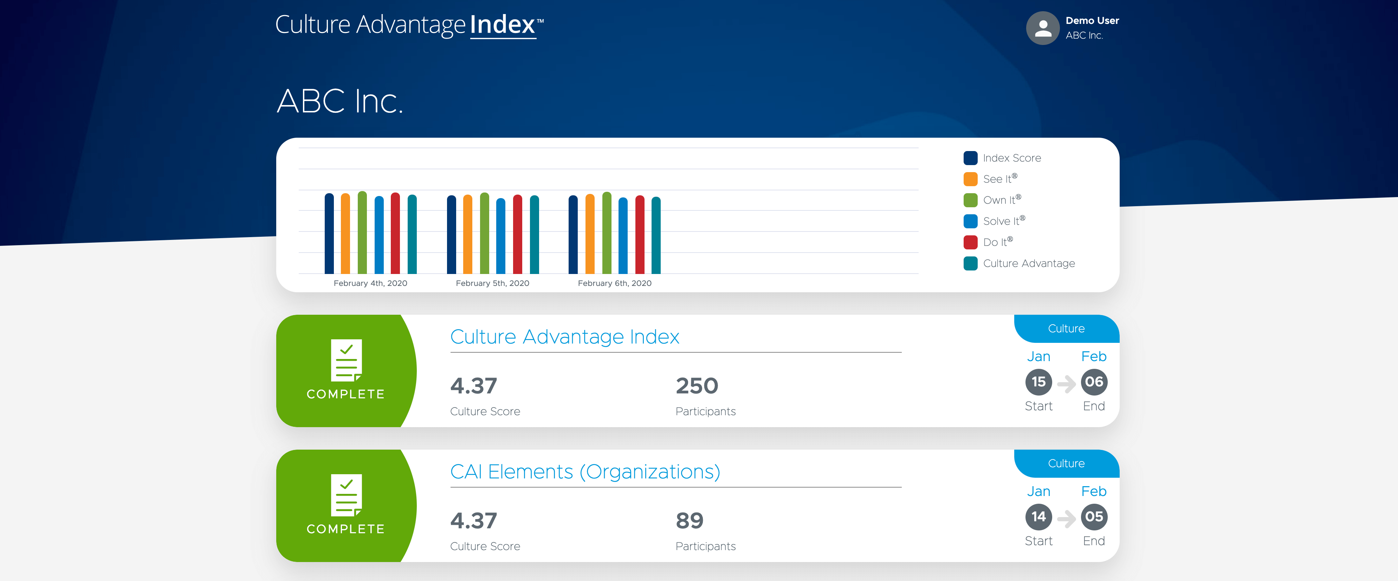The width and height of the screenshot is (1398, 581).
Task: Click the Jan 14 start date circle
Action: (x=1038, y=516)
